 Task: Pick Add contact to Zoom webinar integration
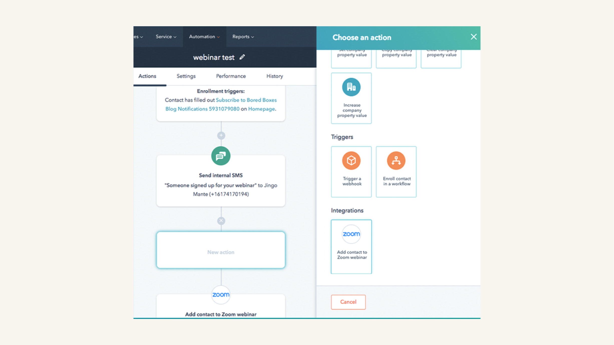click(x=351, y=247)
